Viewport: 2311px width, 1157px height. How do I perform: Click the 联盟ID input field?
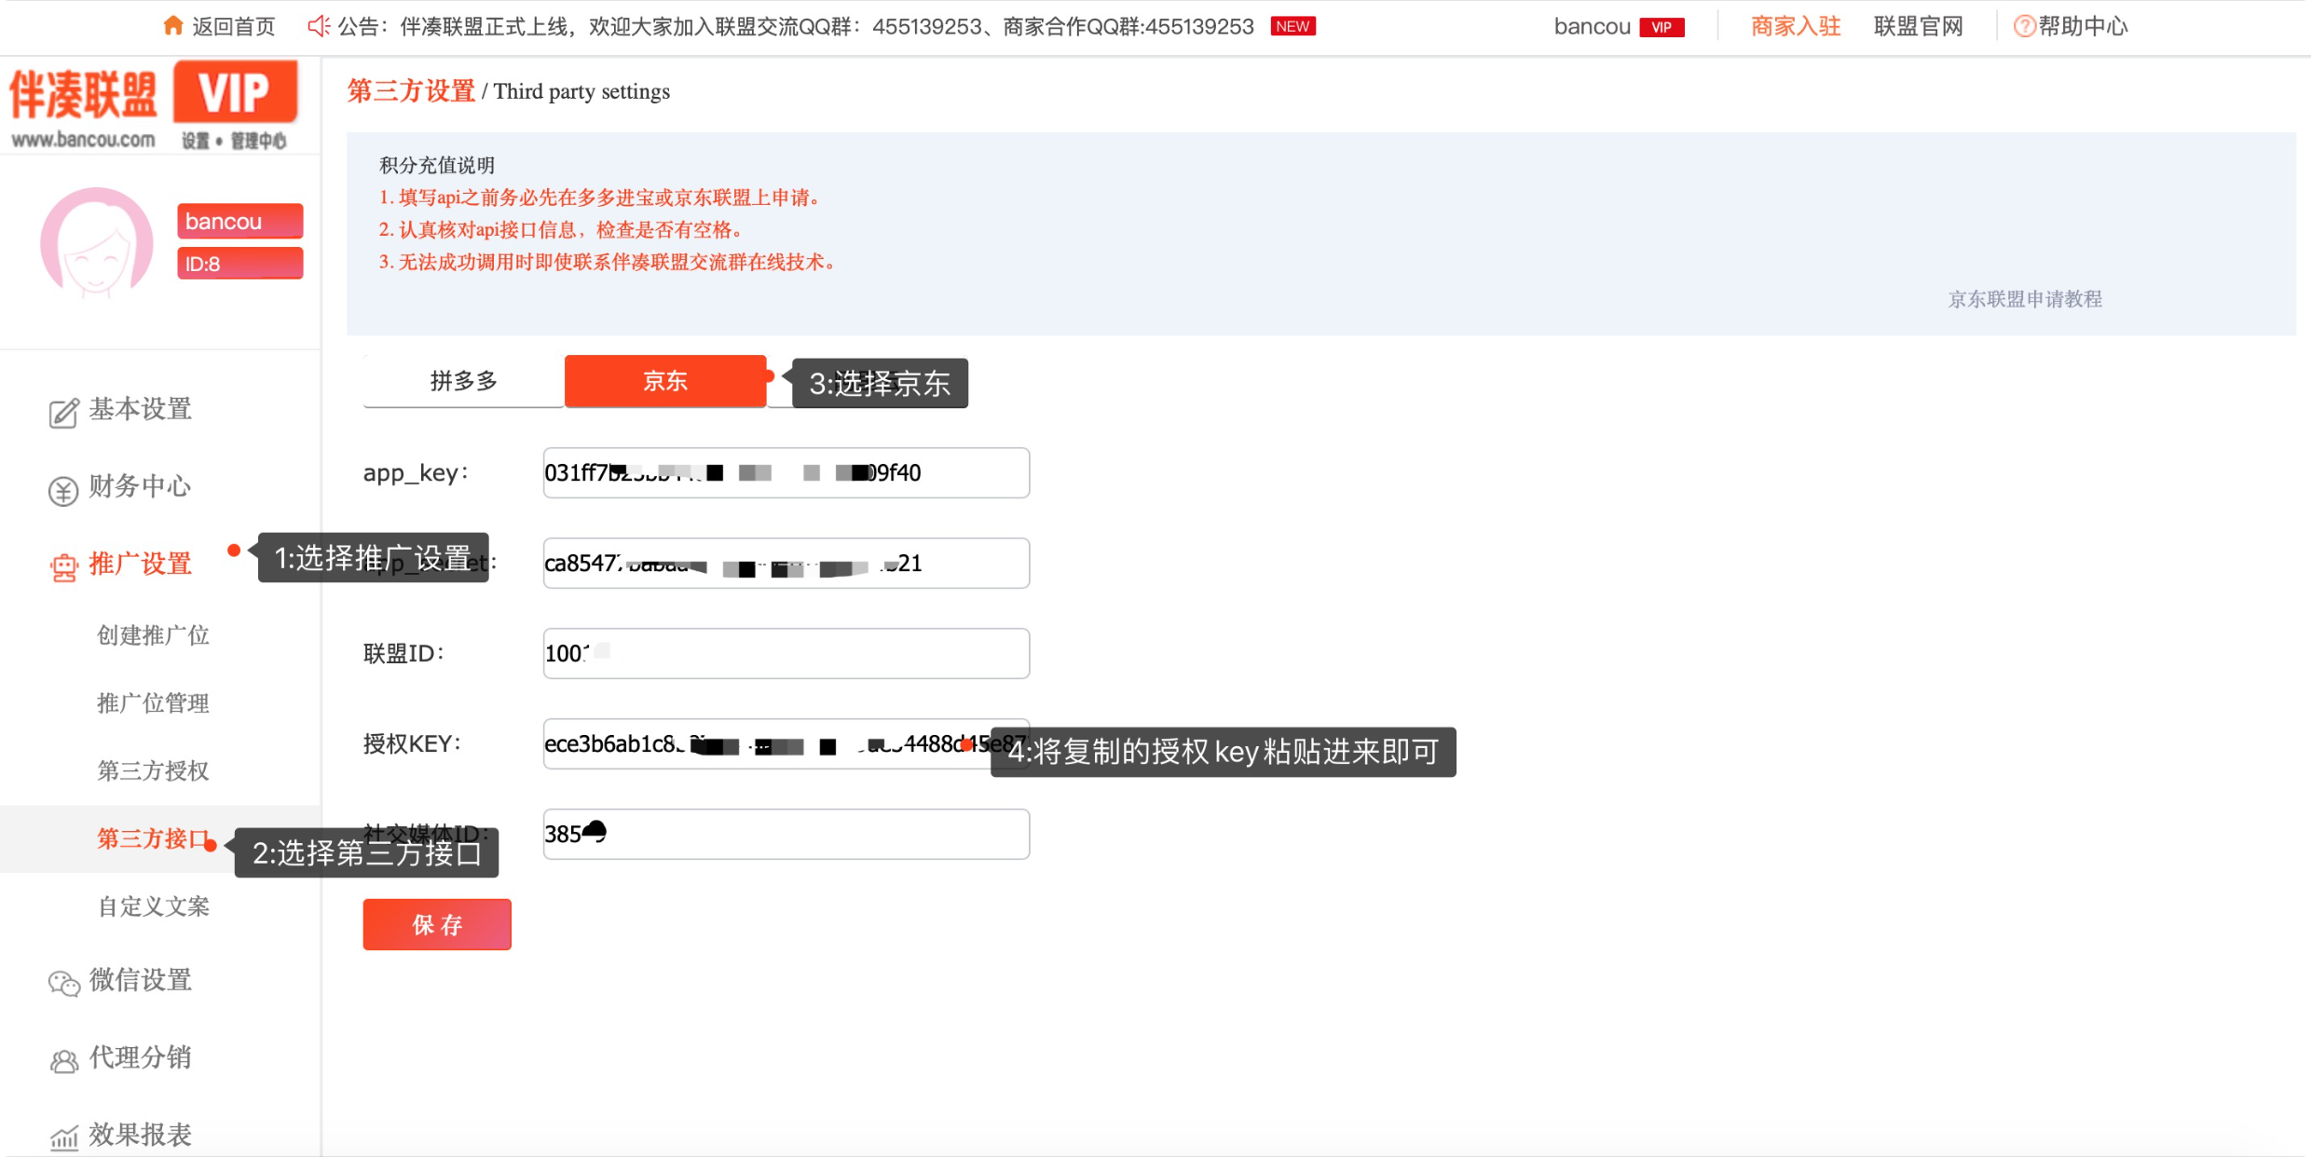[x=786, y=654]
